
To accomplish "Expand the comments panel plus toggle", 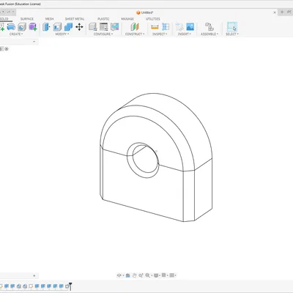I will point(34,275).
